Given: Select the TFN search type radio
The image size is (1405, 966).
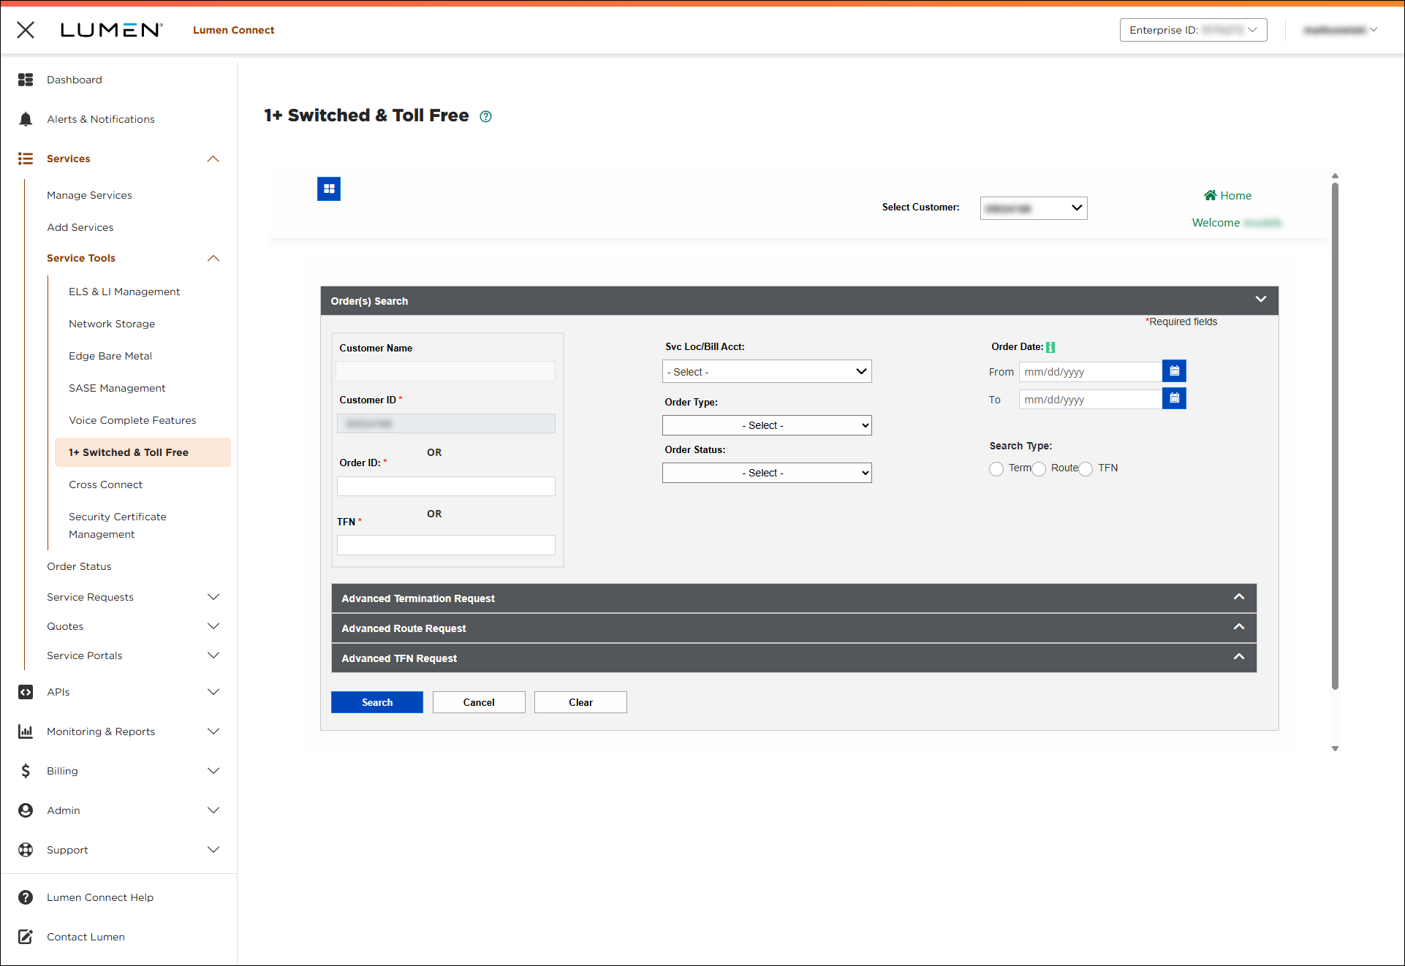Looking at the screenshot, I should coord(1086,469).
